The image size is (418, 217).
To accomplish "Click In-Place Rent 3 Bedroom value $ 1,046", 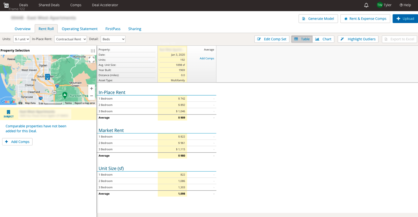I will tap(181, 111).
